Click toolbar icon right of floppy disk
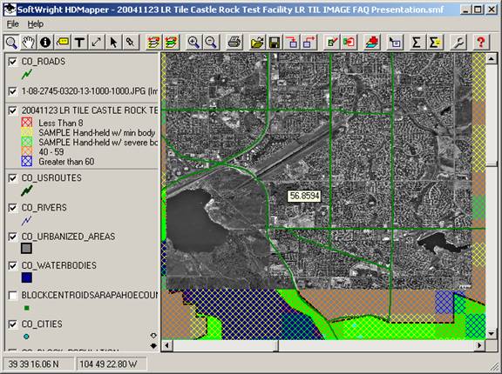 pos(292,42)
